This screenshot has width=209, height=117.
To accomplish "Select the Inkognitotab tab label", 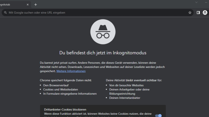I will [5, 5].
